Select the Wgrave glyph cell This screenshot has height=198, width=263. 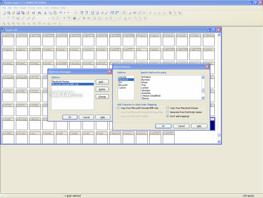142,40
